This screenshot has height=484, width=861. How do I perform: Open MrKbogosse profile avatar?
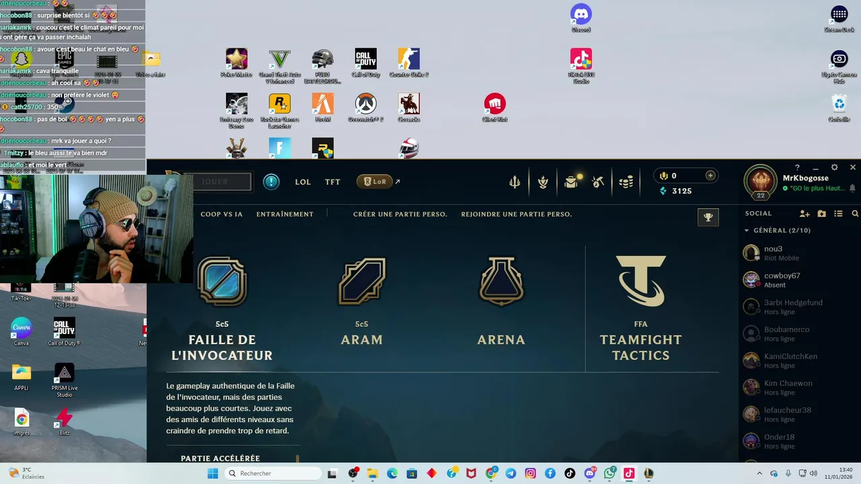point(761,182)
